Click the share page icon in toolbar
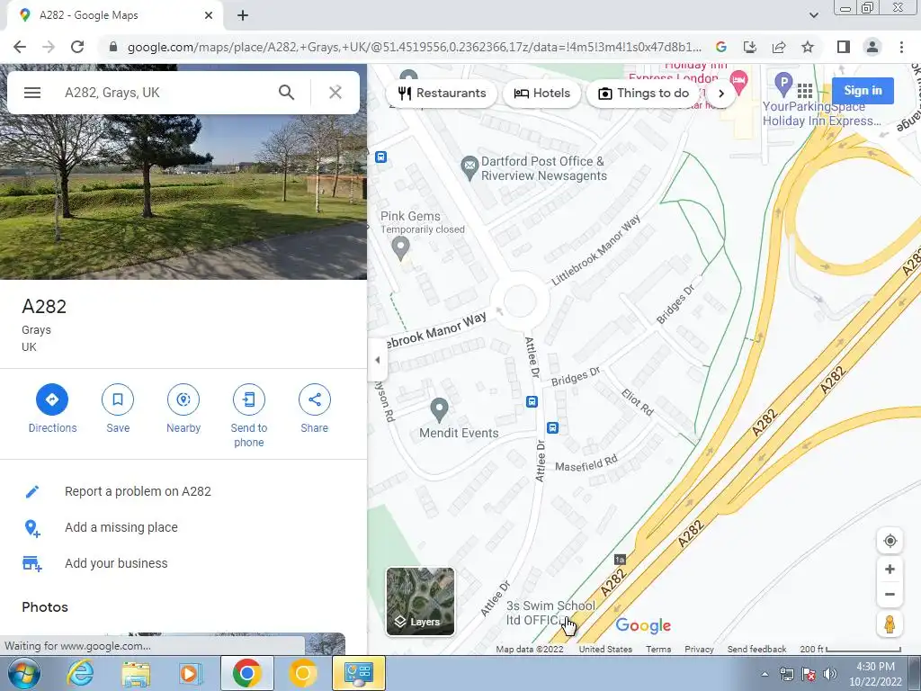921x691 pixels. click(x=779, y=47)
